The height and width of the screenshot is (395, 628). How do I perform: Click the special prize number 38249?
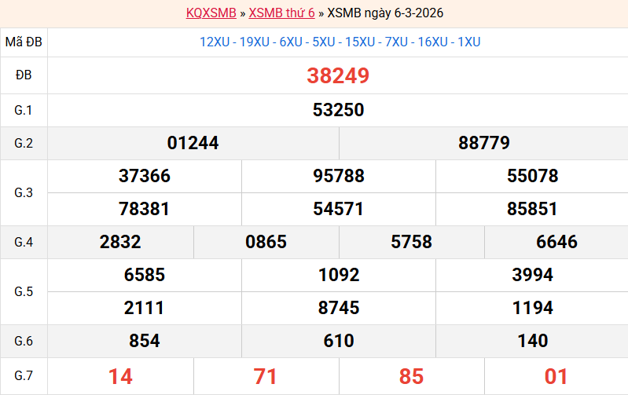pyautogui.click(x=338, y=76)
